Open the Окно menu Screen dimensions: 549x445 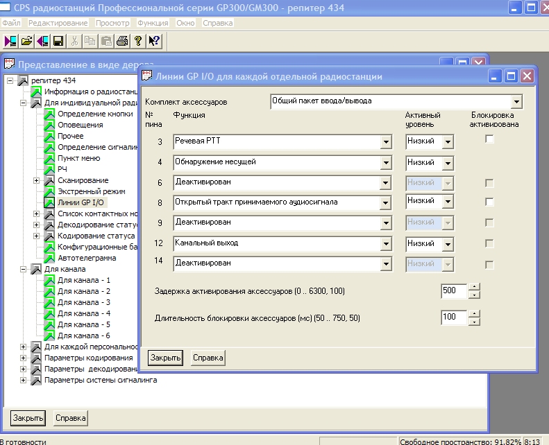click(x=185, y=23)
